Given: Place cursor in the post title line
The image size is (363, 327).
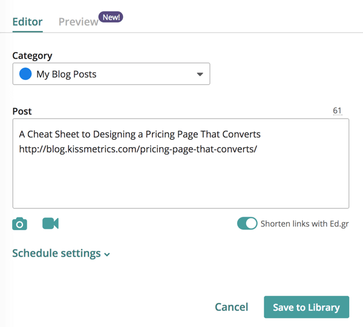Looking at the screenshot, I should (139, 134).
